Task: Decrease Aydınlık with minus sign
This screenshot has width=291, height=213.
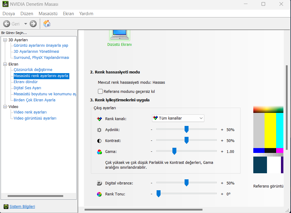Action: click(152, 130)
